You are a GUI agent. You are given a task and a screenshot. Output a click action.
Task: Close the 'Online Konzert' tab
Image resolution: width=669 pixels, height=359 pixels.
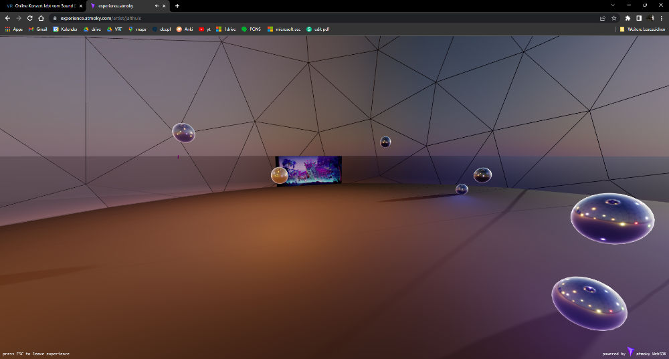[81, 6]
